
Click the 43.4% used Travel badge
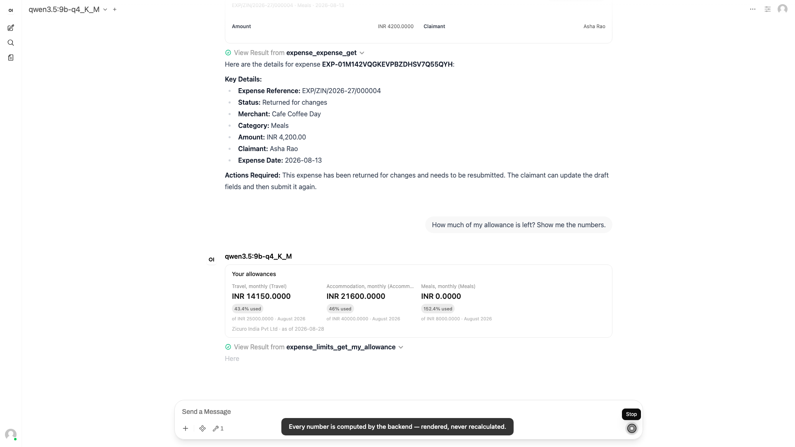coord(248,309)
